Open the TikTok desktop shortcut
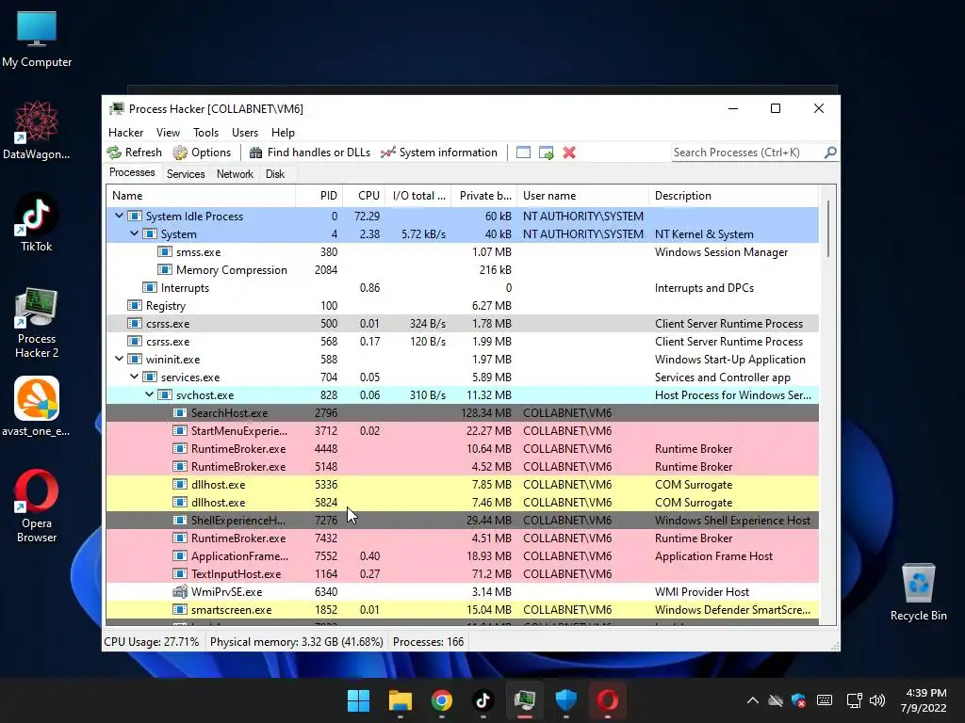The width and height of the screenshot is (965, 723). (37, 222)
